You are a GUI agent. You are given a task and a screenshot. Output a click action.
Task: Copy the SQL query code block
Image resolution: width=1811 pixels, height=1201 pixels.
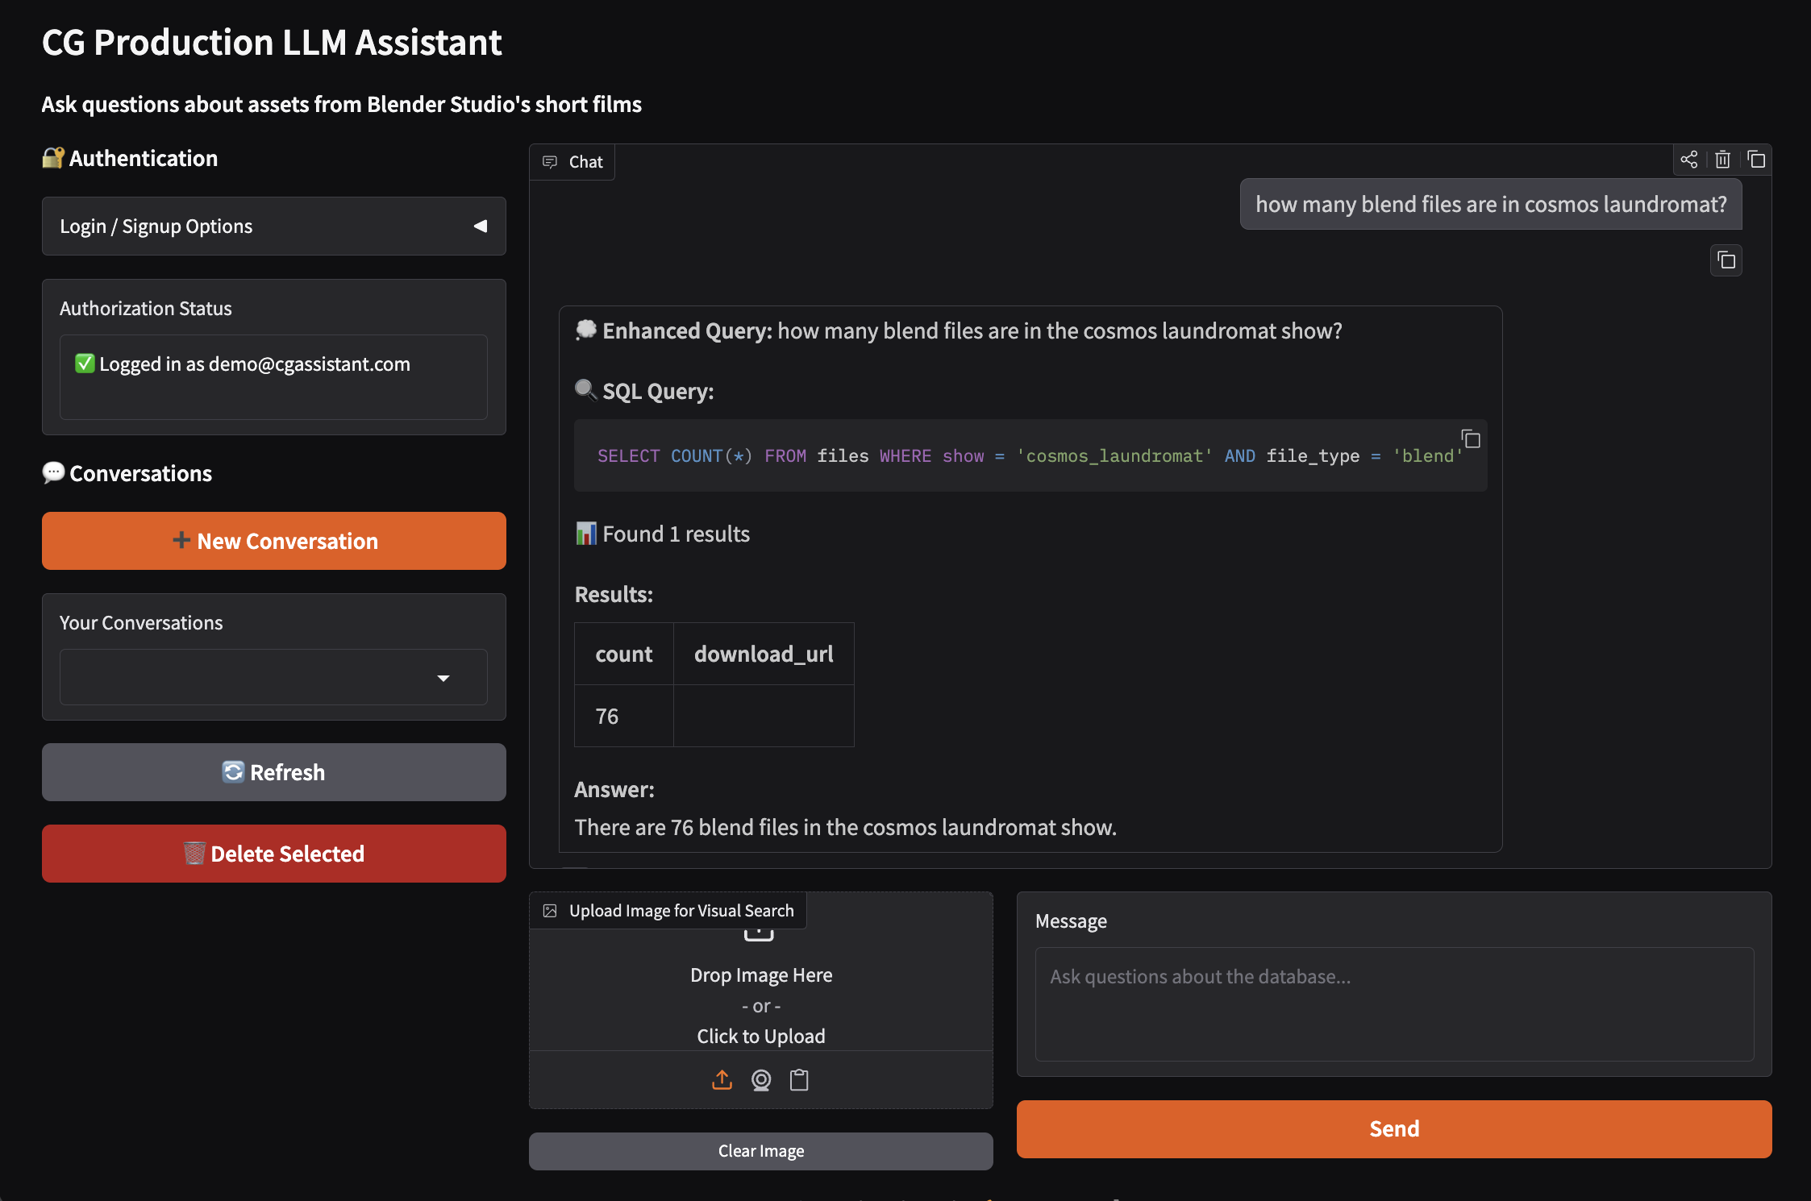pos(1470,439)
